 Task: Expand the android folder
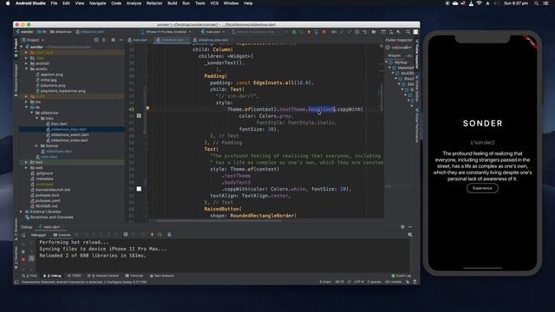click(27, 63)
